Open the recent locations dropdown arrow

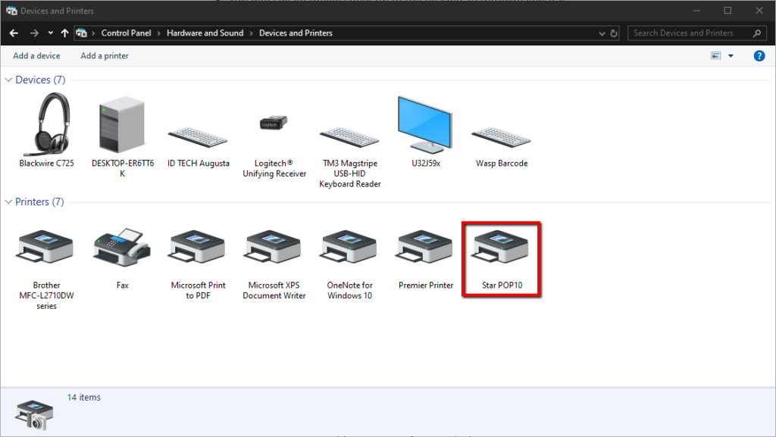point(51,33)
